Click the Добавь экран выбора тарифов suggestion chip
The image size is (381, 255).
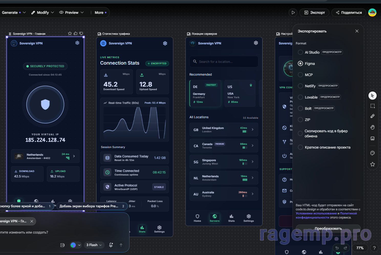point(92,206)
